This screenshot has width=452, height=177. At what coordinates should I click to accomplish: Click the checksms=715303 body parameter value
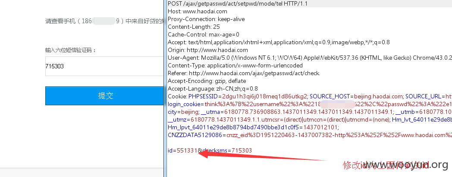point(242,150)
